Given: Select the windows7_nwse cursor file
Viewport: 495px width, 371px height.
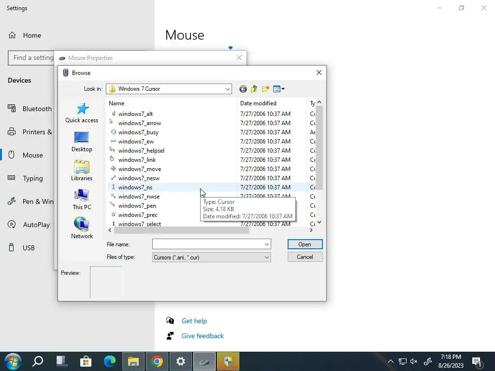Looking at the screenshot, I should (139, 196).
